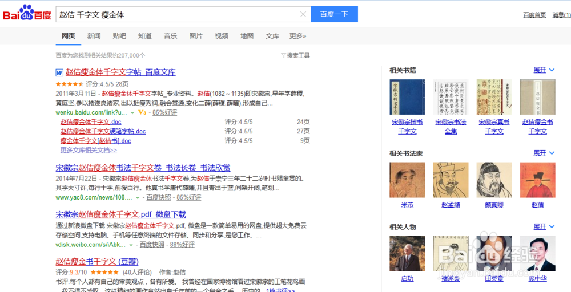Expand the dropdown arrow after the vdisk.weibo.com URL
Viewport: 571px width, 292px height.
click(131, 245)
